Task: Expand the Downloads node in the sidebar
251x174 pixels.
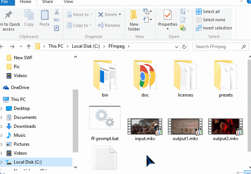Action: point(1,126)
